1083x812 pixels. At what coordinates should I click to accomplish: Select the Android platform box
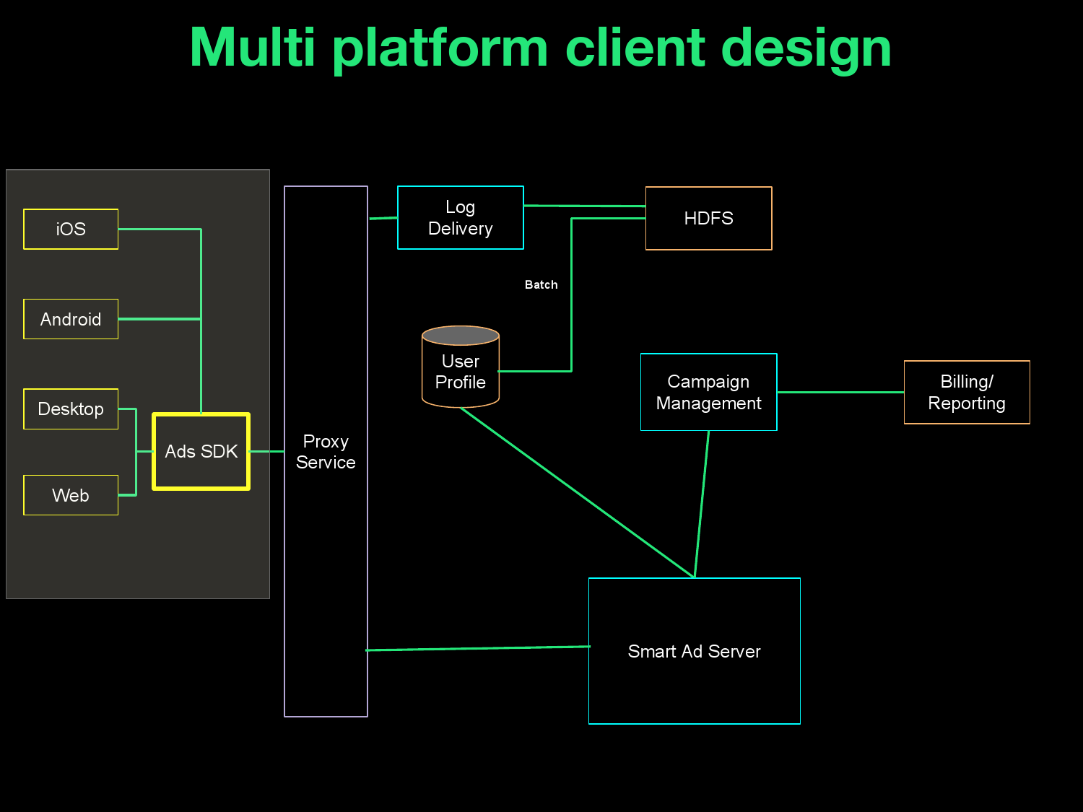(x=71, y=319)
